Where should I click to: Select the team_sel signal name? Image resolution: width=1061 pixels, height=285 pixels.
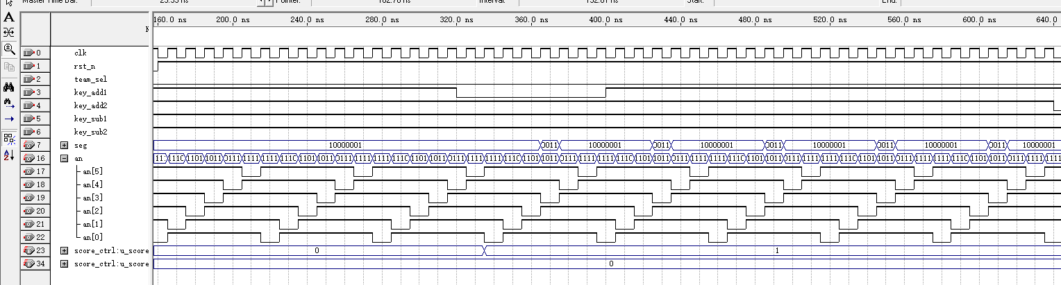pyautogui.click(x=90, y=79)
